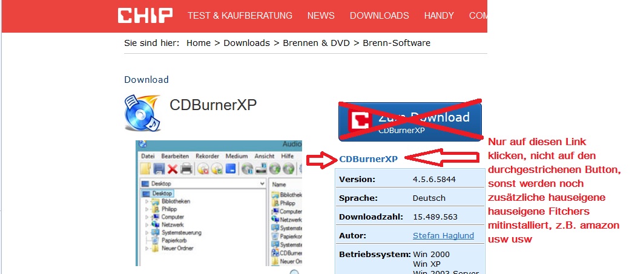The image size is (632, 274).
Task: Open the Handy navigation item
Action: (x=439, y=16)
